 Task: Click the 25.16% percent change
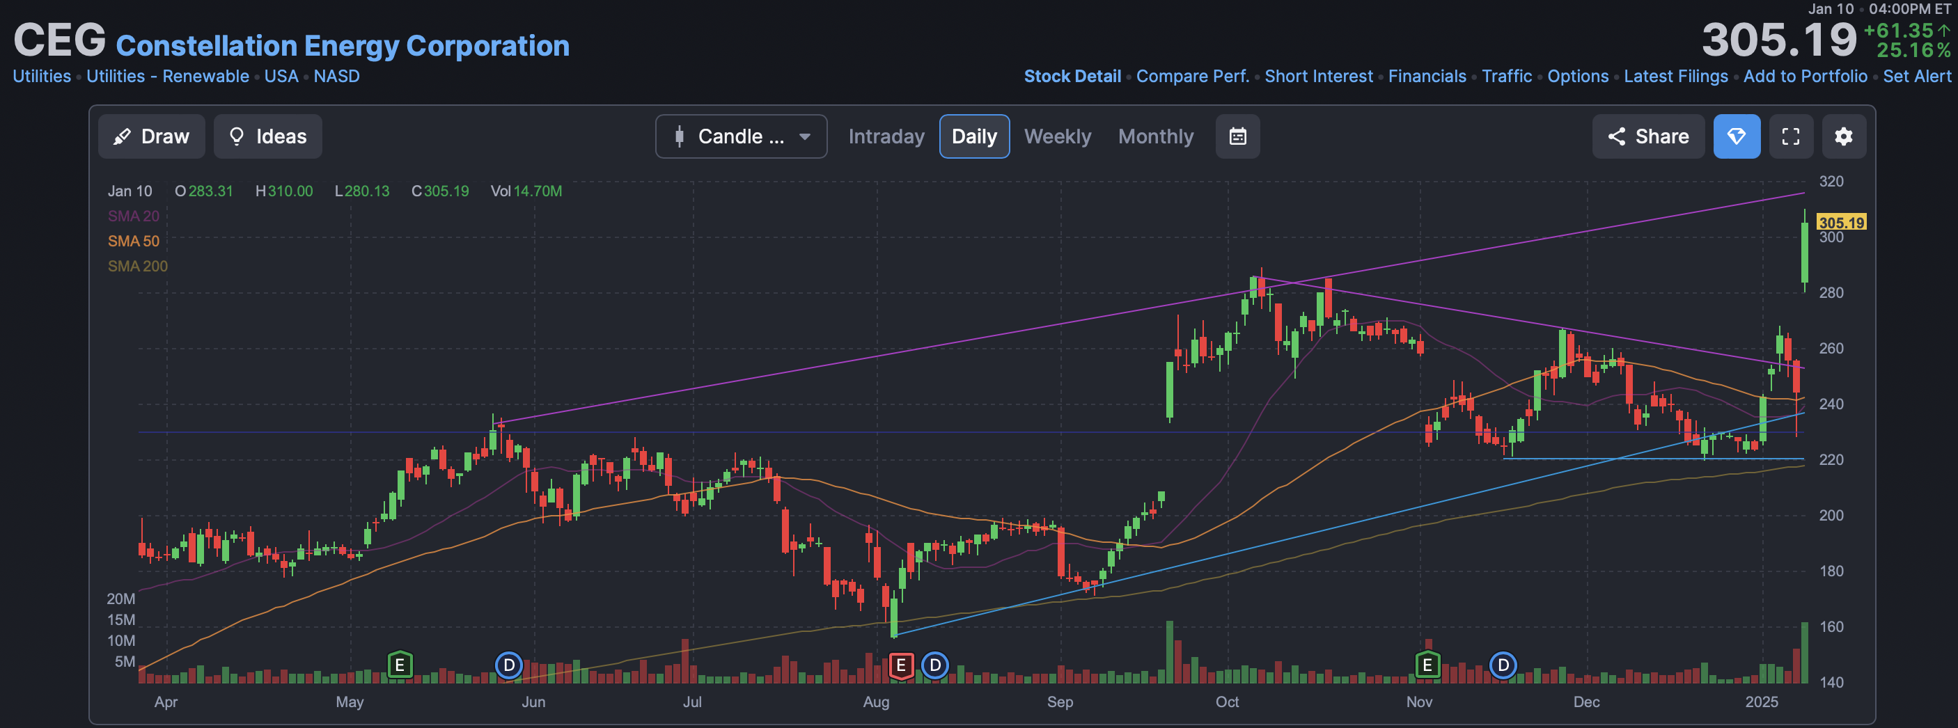click(x=1913, y=50)
